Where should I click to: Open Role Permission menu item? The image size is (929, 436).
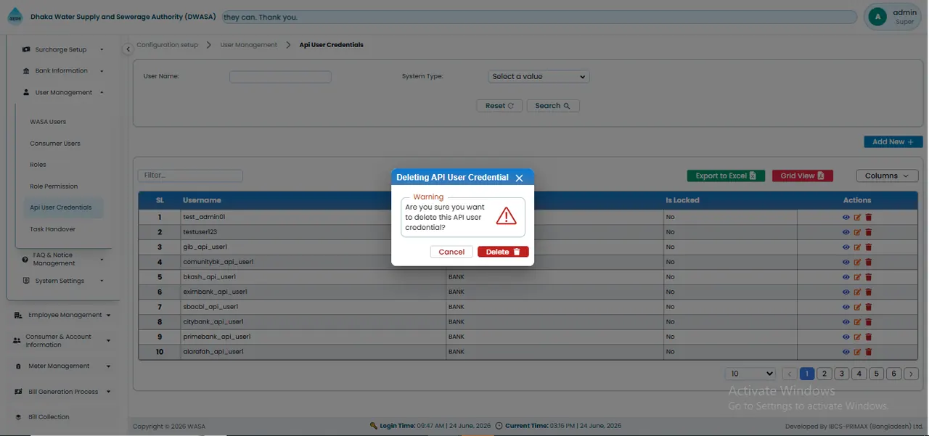pos(54,186)
